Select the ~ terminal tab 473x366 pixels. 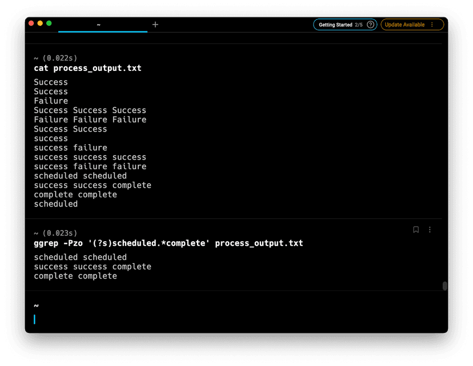click(99, 25)
